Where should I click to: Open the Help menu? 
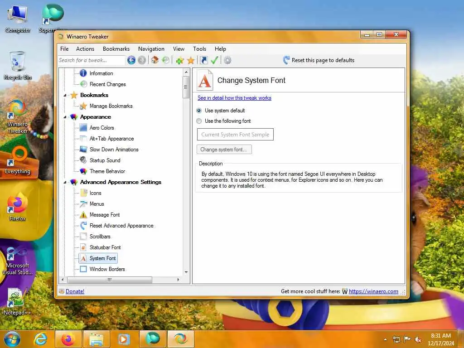click(x=221, y=49)
